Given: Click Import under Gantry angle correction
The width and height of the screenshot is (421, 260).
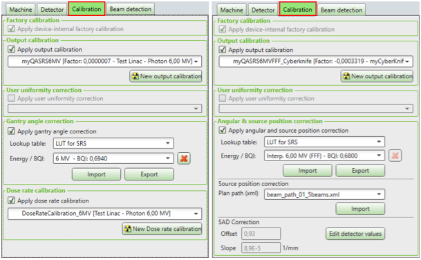Looking at the screenshot, I should (96, 174).
